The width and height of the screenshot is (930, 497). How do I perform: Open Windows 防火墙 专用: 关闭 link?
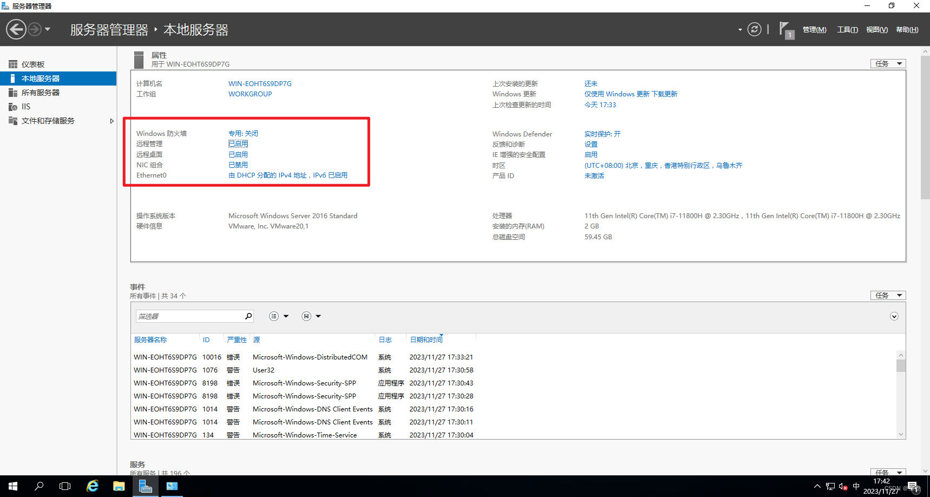[x=243, y=134]
